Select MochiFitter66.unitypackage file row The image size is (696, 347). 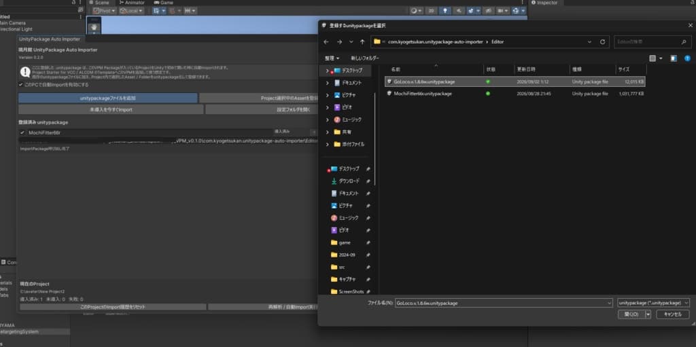coord(515,94)
